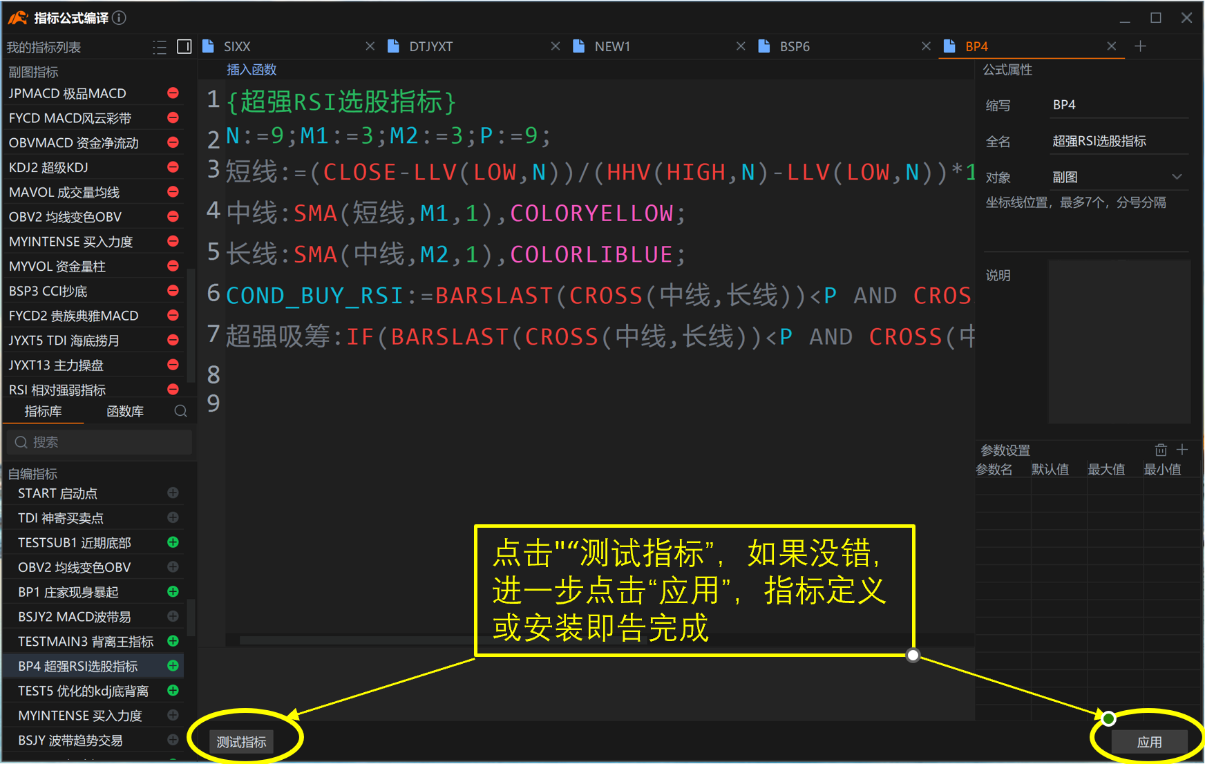Select OBV2 均线变色OBV in 副图指标 list
Viewport: 1205px width, 764px height.
click(65, 216)
